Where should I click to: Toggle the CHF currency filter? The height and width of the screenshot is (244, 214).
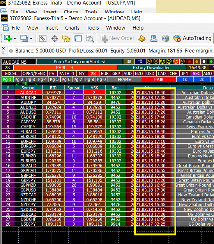tap(173, 73)
